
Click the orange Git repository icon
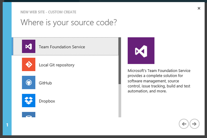coord(29,64)
